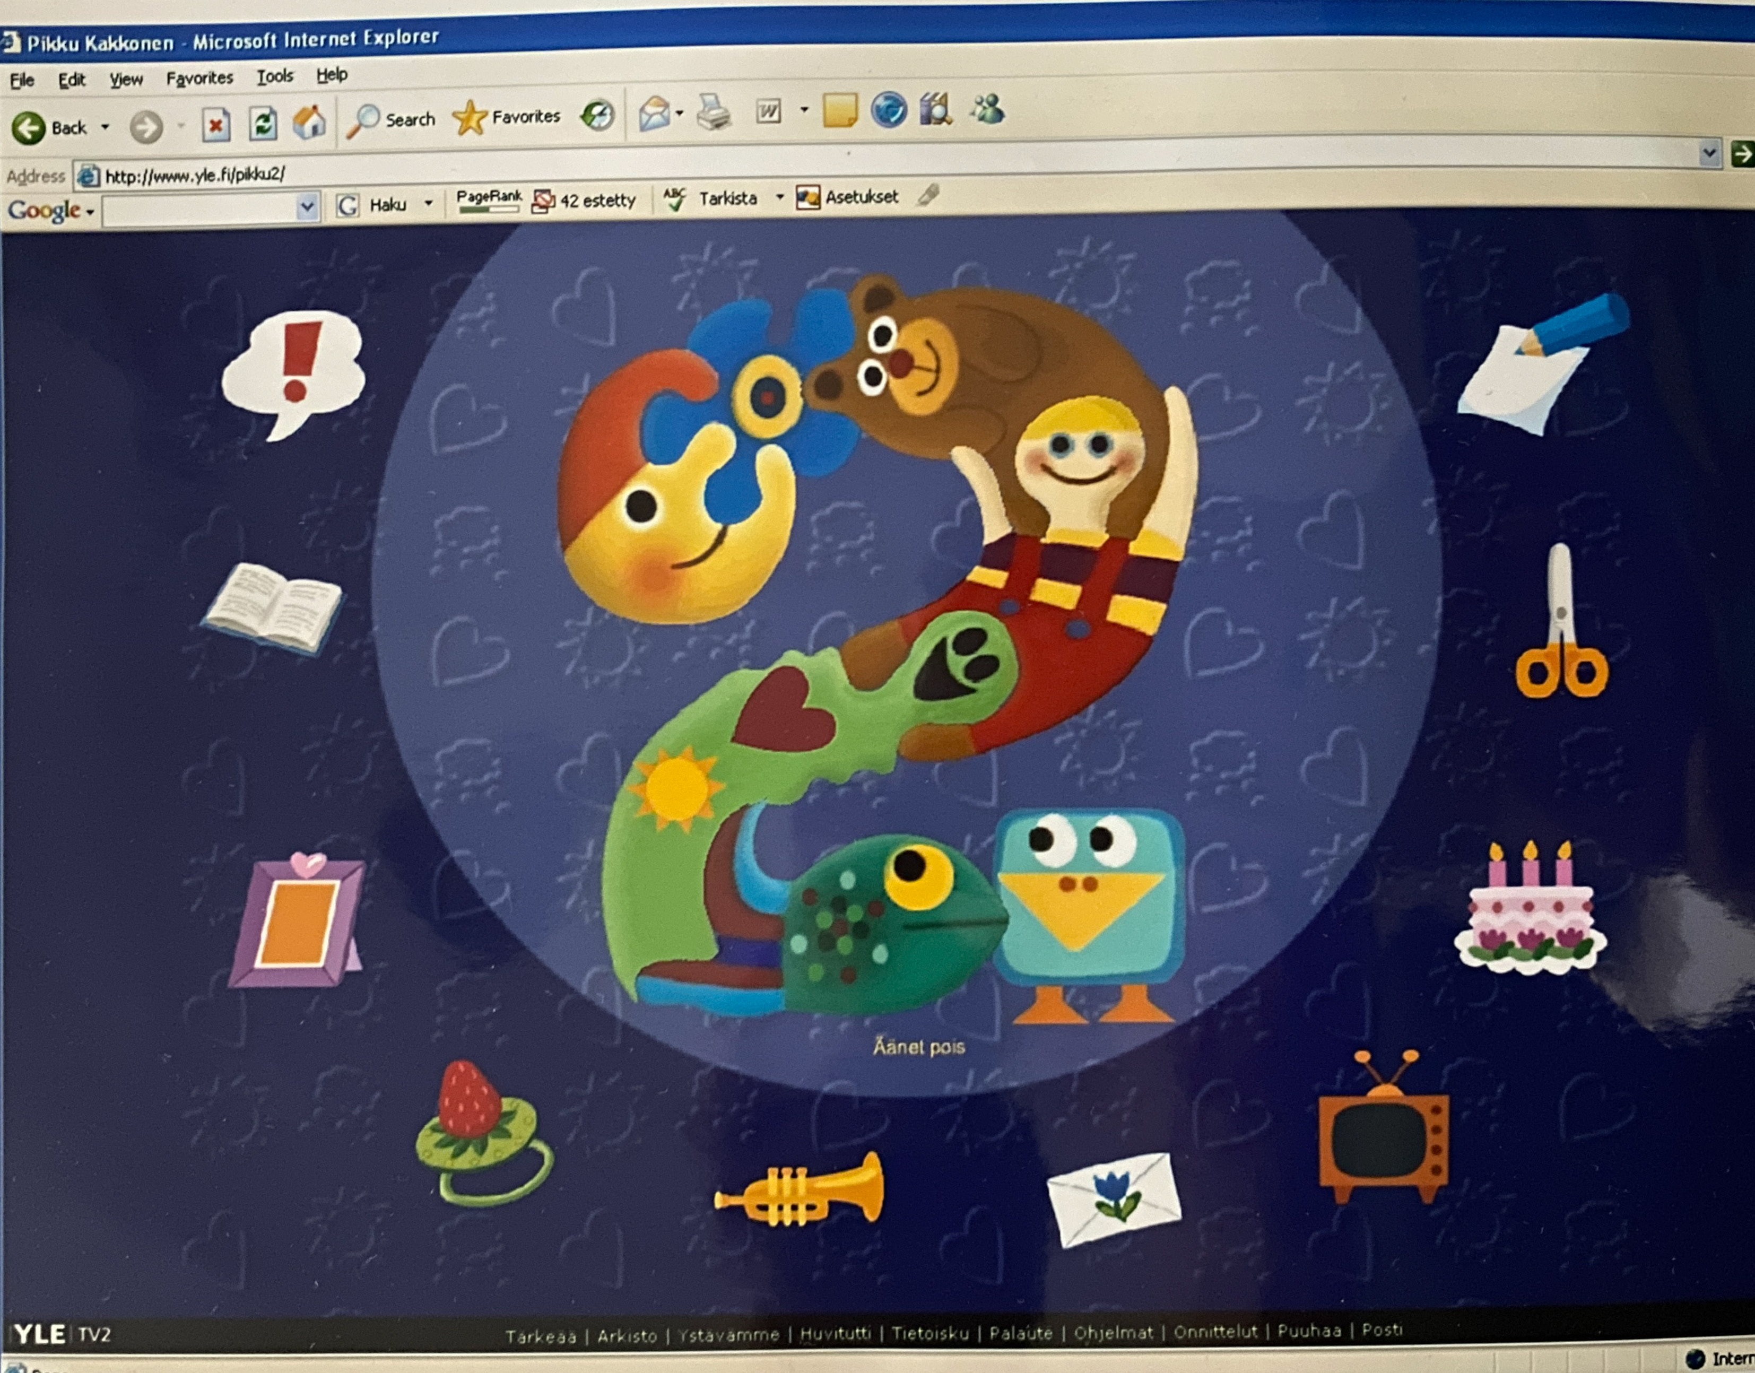Open the Mail envelope toolbar icon
Image resolution: width=1755 pixels, height=1373 pixels.
pyautogui.click(x=654, y=114)
